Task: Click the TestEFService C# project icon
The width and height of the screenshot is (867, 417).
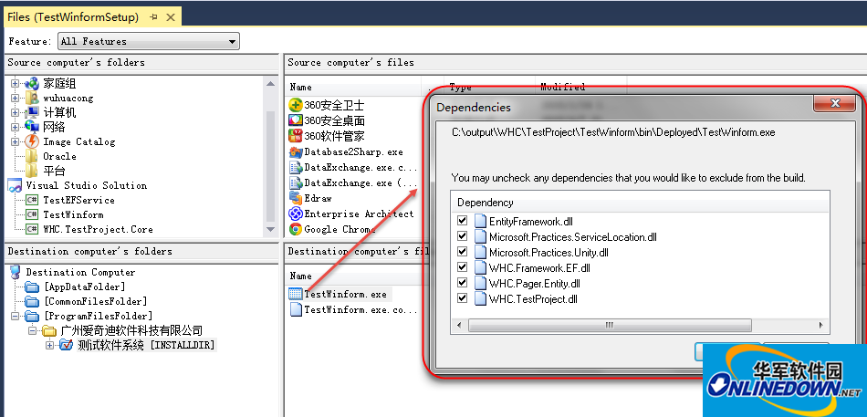Action: 33,200
